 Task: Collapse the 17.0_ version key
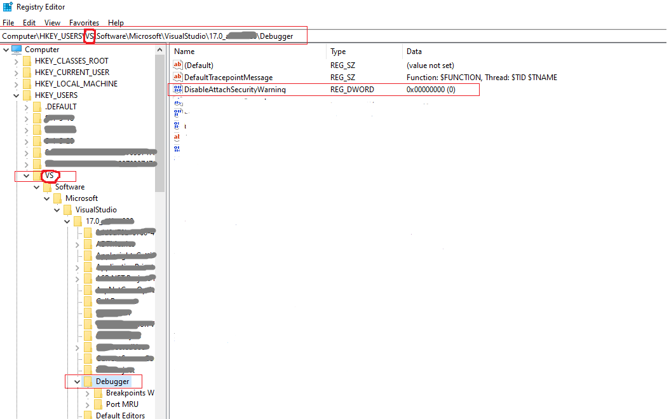[x=67, y=222]
